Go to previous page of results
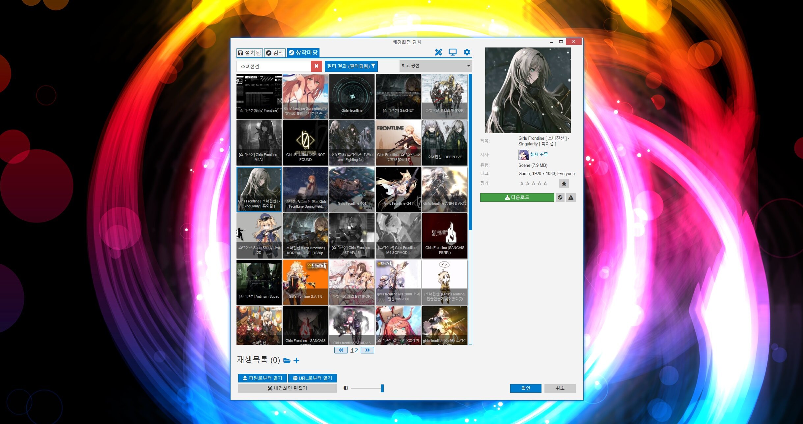The width and height of the screenshot is (803, 424). pyautogui.click(x=341, y=350)
